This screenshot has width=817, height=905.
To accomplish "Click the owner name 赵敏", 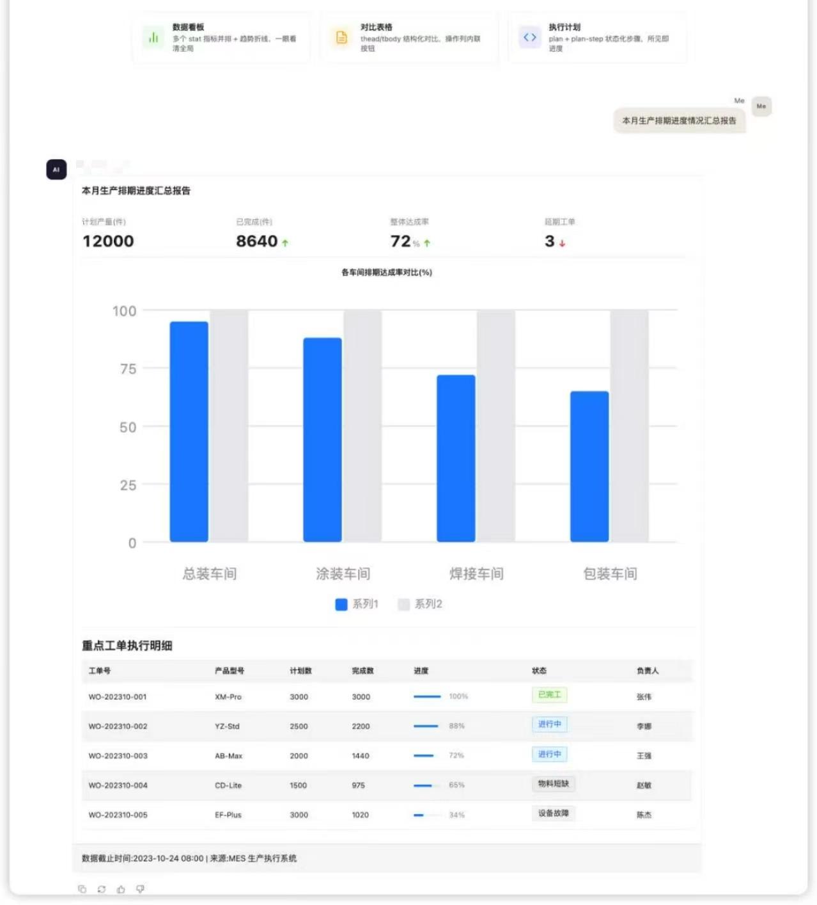I will pos(644,785).
